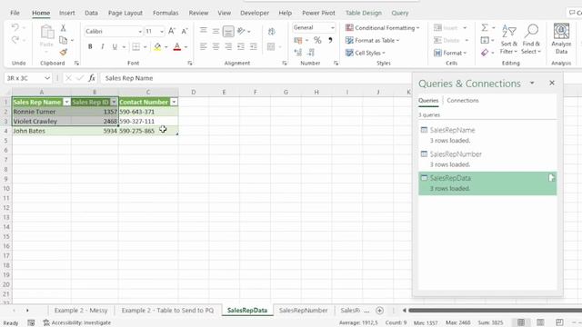
Task: Toggle Italic formatting
Action: pos(103,46)
